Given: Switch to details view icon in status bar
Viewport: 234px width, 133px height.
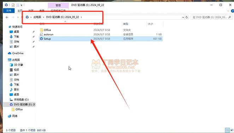Looking at the screenshot, I should [x=227, y=130].
